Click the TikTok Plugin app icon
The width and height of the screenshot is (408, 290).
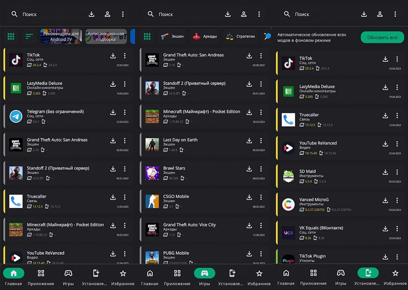click(288, 259)
